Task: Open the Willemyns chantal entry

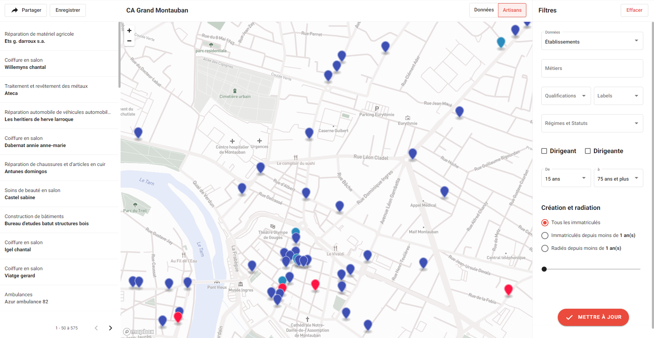Action: pyautogui.click(x=59, y=64)
